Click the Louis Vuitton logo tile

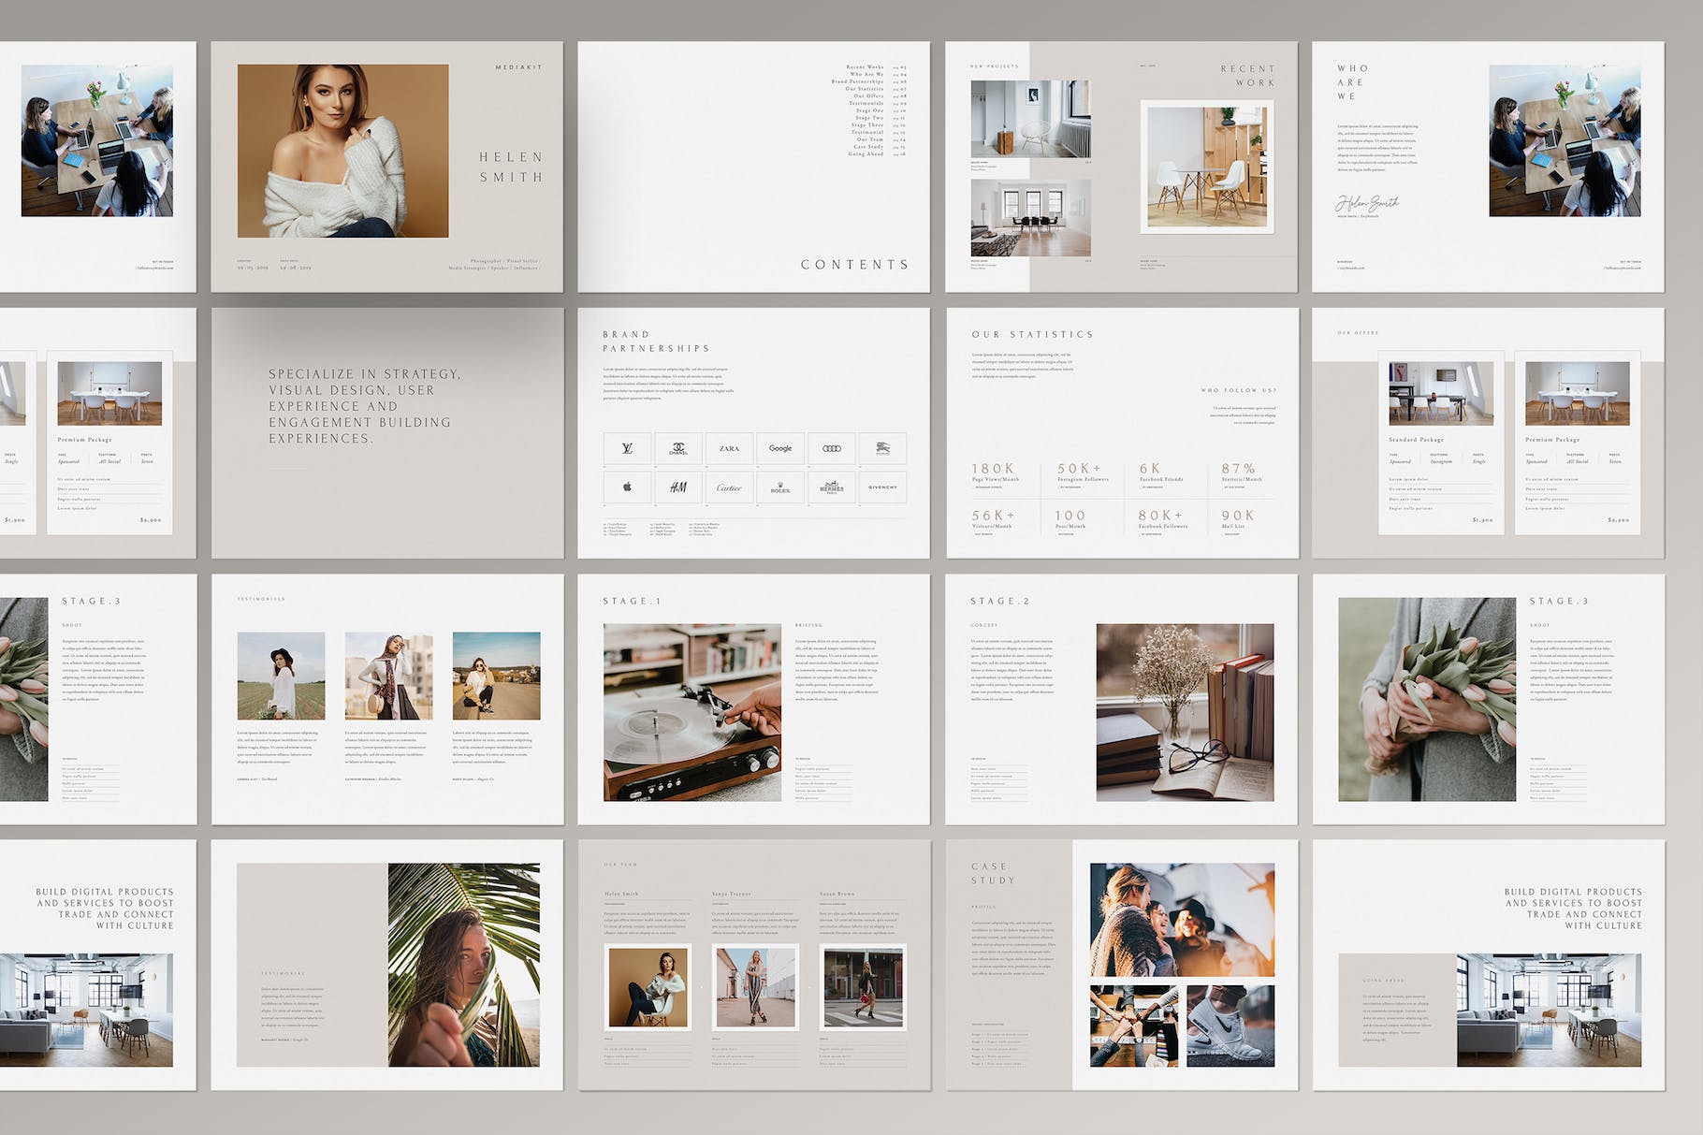627,448
